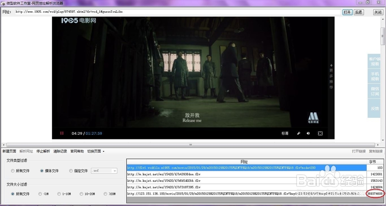
Task: Click the 1423001 byte size cell
Action: click(x=375, y=174)
